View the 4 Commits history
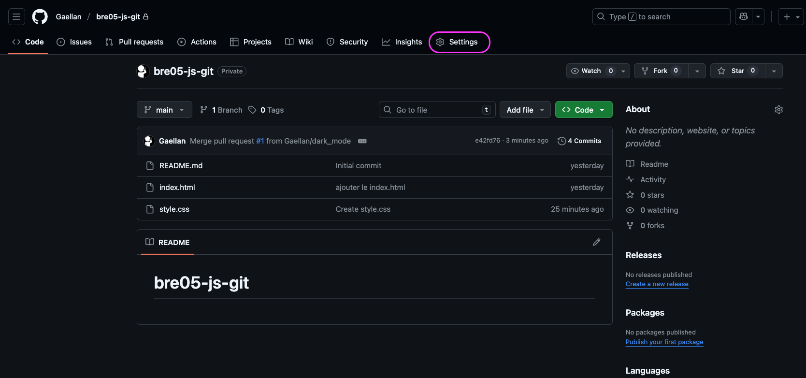 [579, 141]
